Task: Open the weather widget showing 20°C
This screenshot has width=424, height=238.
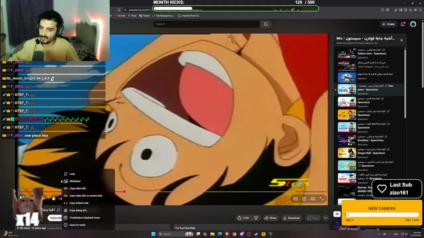Action: tap(10, 234)
